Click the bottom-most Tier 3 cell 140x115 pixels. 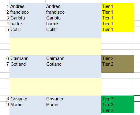tap(118, 110)
